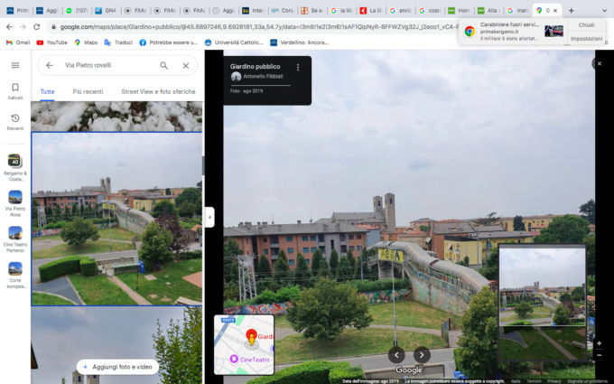Select the Street View e foto sferiche tab
The image size is (614, 384).
pos(158,91)
